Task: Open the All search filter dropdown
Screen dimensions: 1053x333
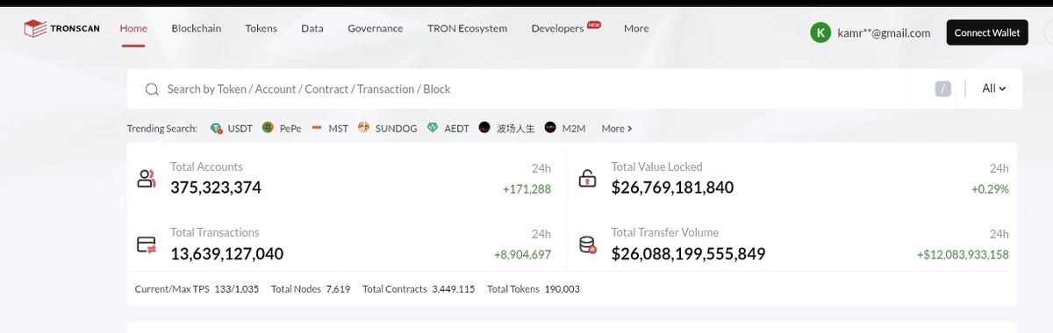Action: [x=993, y=89]
